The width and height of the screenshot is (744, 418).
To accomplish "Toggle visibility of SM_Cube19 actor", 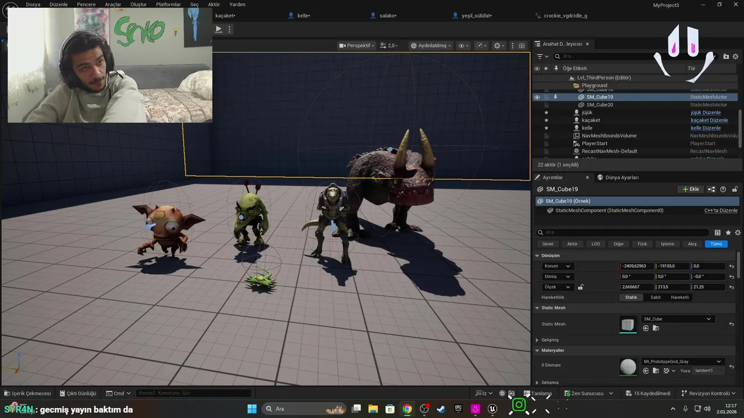I will point(537,97).
